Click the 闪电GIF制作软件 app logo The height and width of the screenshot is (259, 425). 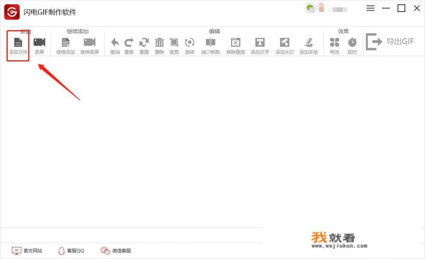pos(12,12)
